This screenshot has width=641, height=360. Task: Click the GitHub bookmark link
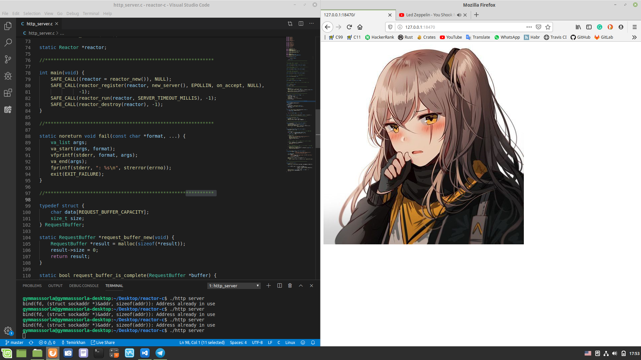(580, 37)
